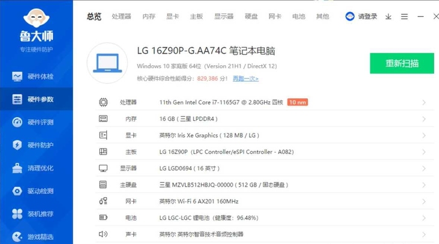439x244 pixels.
Task: Open 硬件评测 benchmark gauge icon
Action: point(17,122)
